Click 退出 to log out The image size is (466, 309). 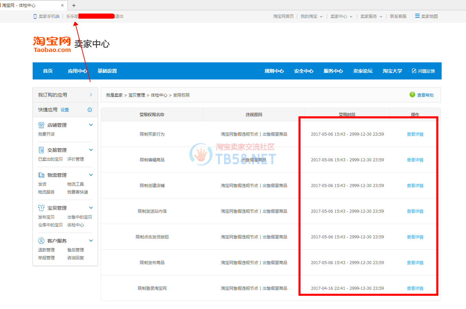pyautogui.click(x=119, y=16)
